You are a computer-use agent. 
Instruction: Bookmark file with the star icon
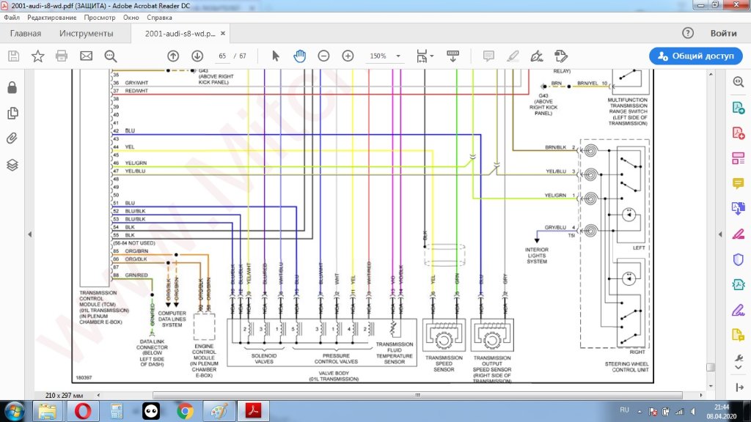point(37,56)
